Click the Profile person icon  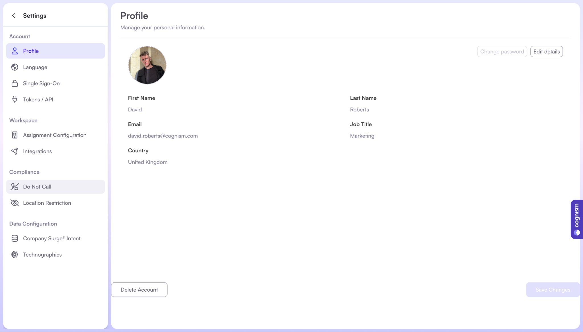(15, 51)
